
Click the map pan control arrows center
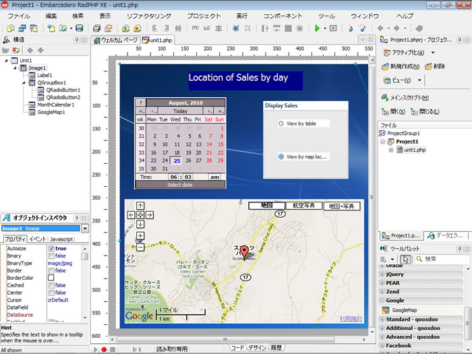click(x=140, y=215)
